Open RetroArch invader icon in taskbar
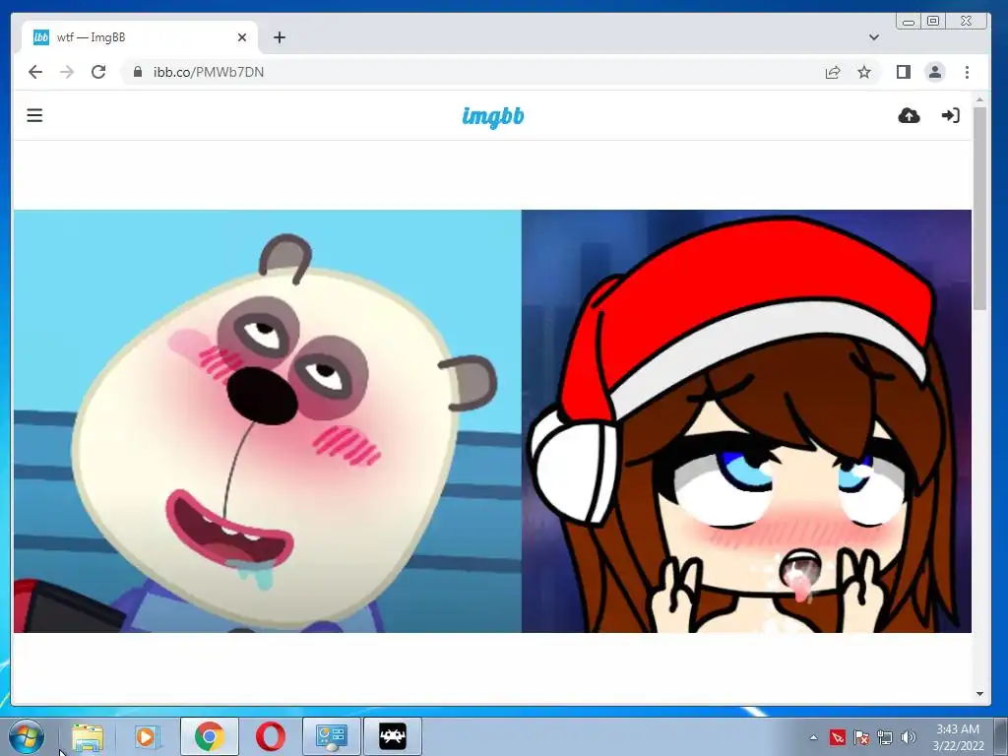Image resolution: width=1008 pixels, height=756 pixels. click(x=393, y=736)
